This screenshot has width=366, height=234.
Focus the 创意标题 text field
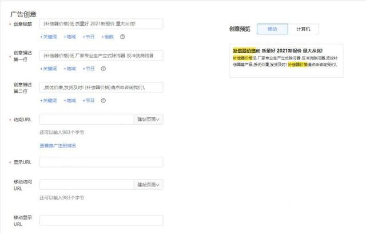101,24
